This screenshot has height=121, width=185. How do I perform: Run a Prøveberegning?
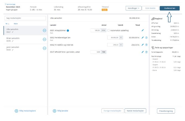point(166,111)
